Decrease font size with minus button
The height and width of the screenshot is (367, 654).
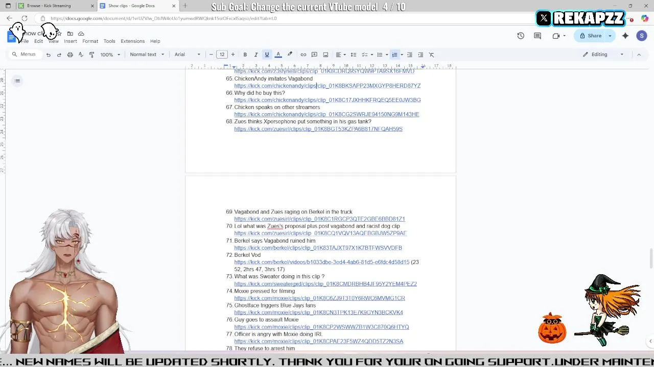pos(211,55)
